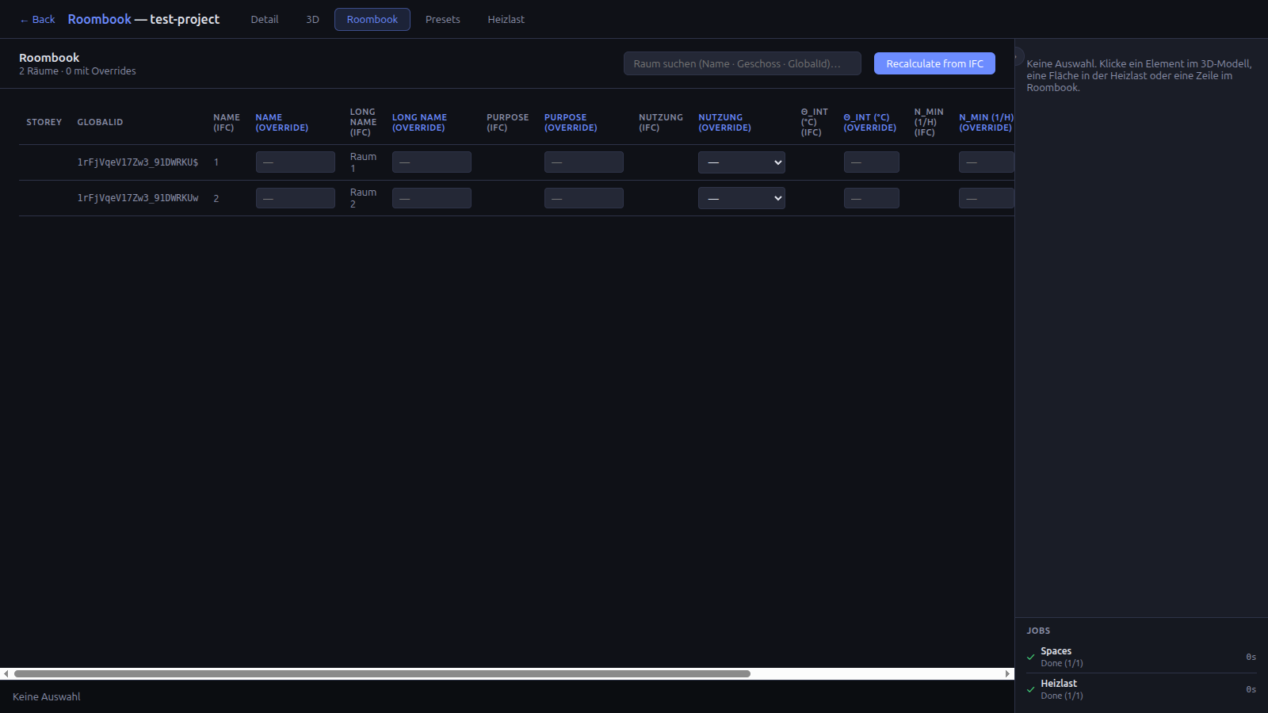Click the n_min (1/h) (Override) header
1268x713 pixels.
pyautogui.click(x=986, y=122)
